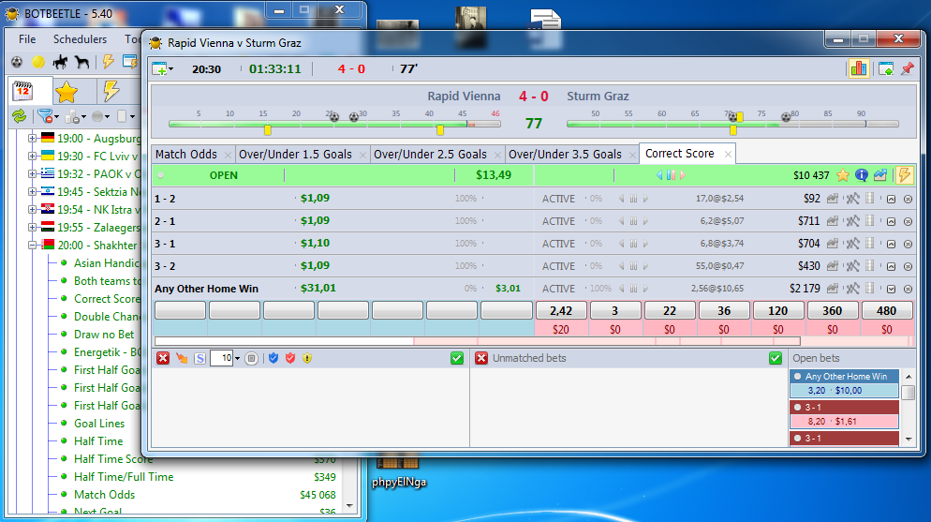This screenshot has width=931, height=522.
Task: Open the funnel filter dropdown
Action: (x=48, y=116)
